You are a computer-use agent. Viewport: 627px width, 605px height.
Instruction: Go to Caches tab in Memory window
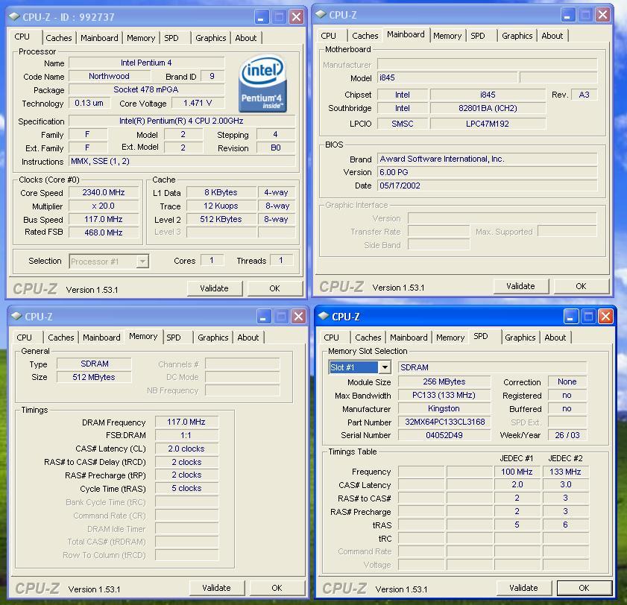pyautogui.click(x=61, y=338)
